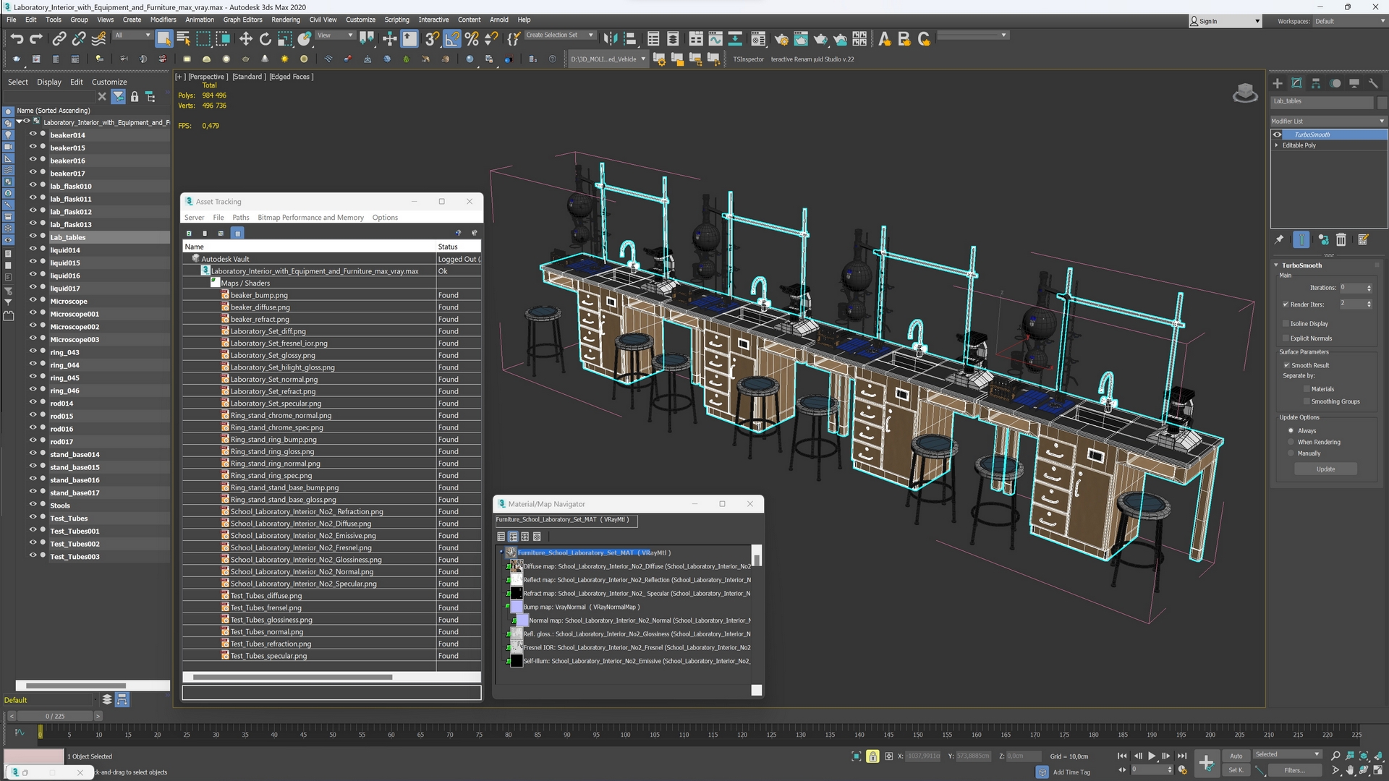Select the When Rendering radio button
This screenshot has height=781, width=1389.
pyautogui.click(x=1291, y=442)
